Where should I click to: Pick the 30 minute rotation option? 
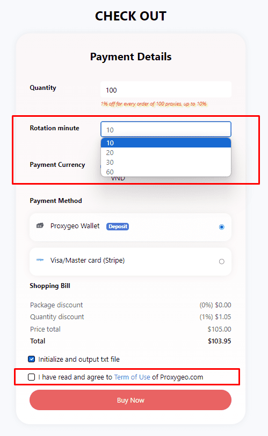coord(166,162)
